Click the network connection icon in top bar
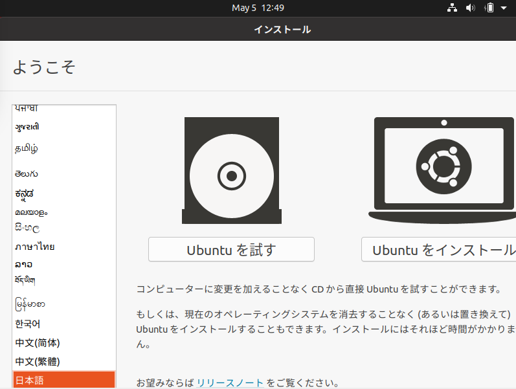 pos(452,8)
